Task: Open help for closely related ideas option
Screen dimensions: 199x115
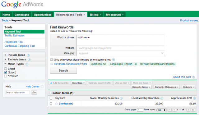Action: pos(113,60)
